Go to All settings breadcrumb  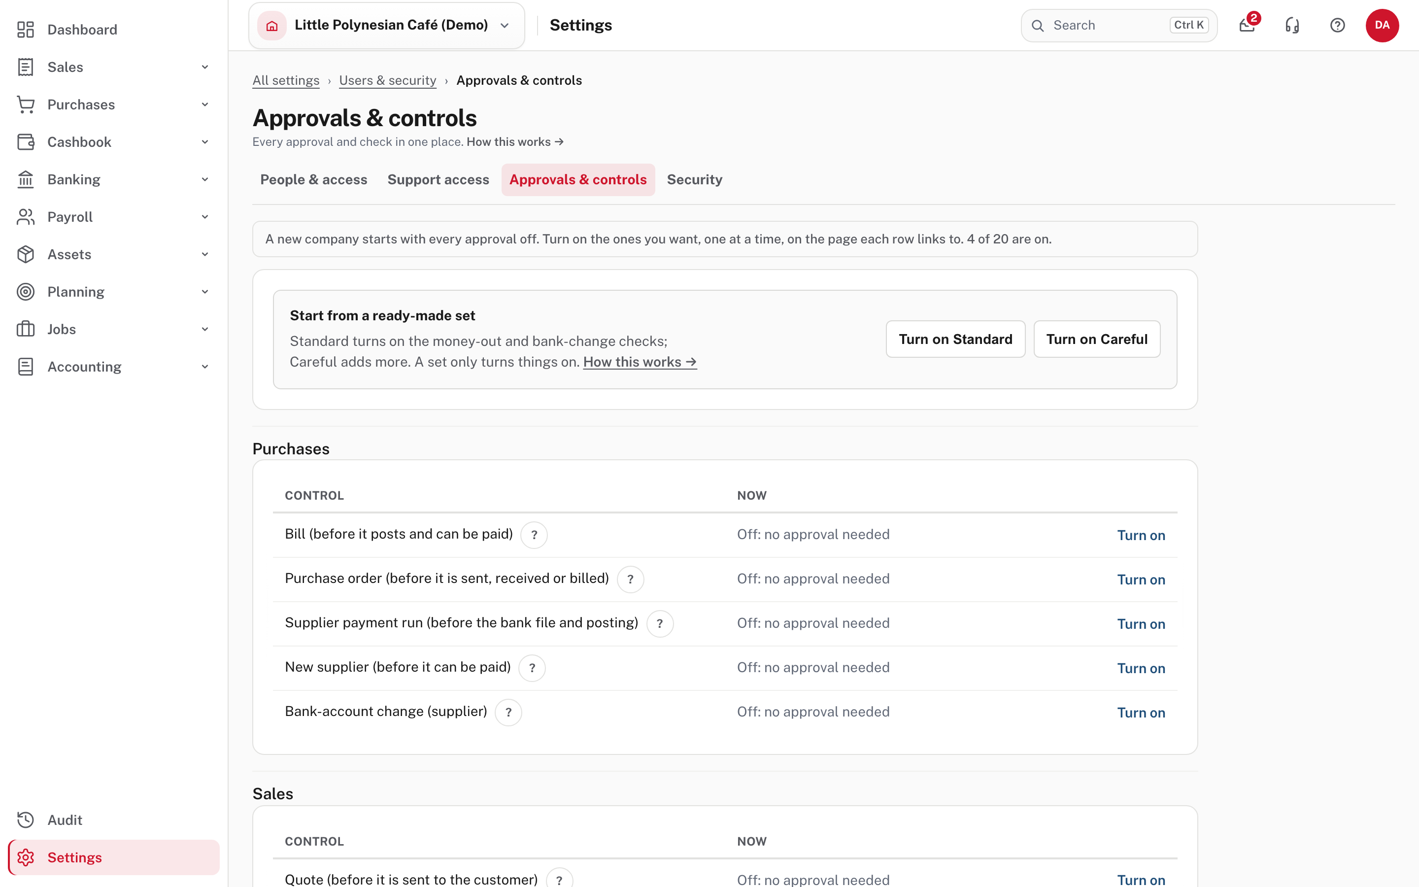tap(286, 80)
